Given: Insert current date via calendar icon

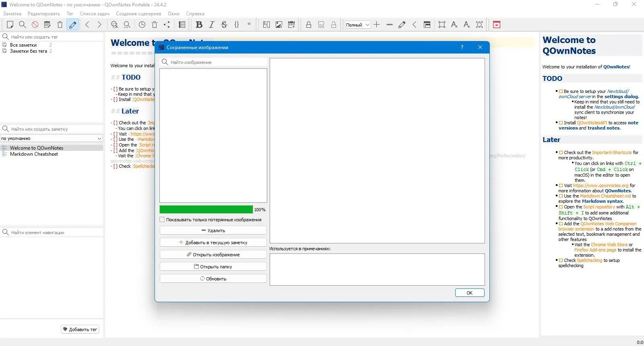Looking at the screenshot, I should pos(291,25).
